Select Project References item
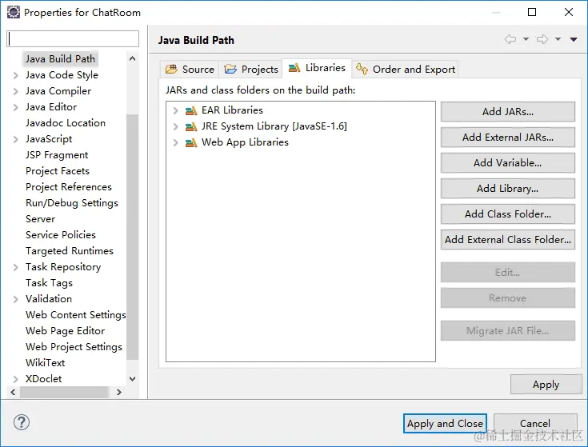The height and width of the screenshot is (447, 588). pyautogui.click(x=69, y=187)
